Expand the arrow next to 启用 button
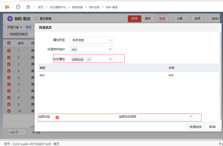Screen dimensions: 223x146 (x=205, y=18)
